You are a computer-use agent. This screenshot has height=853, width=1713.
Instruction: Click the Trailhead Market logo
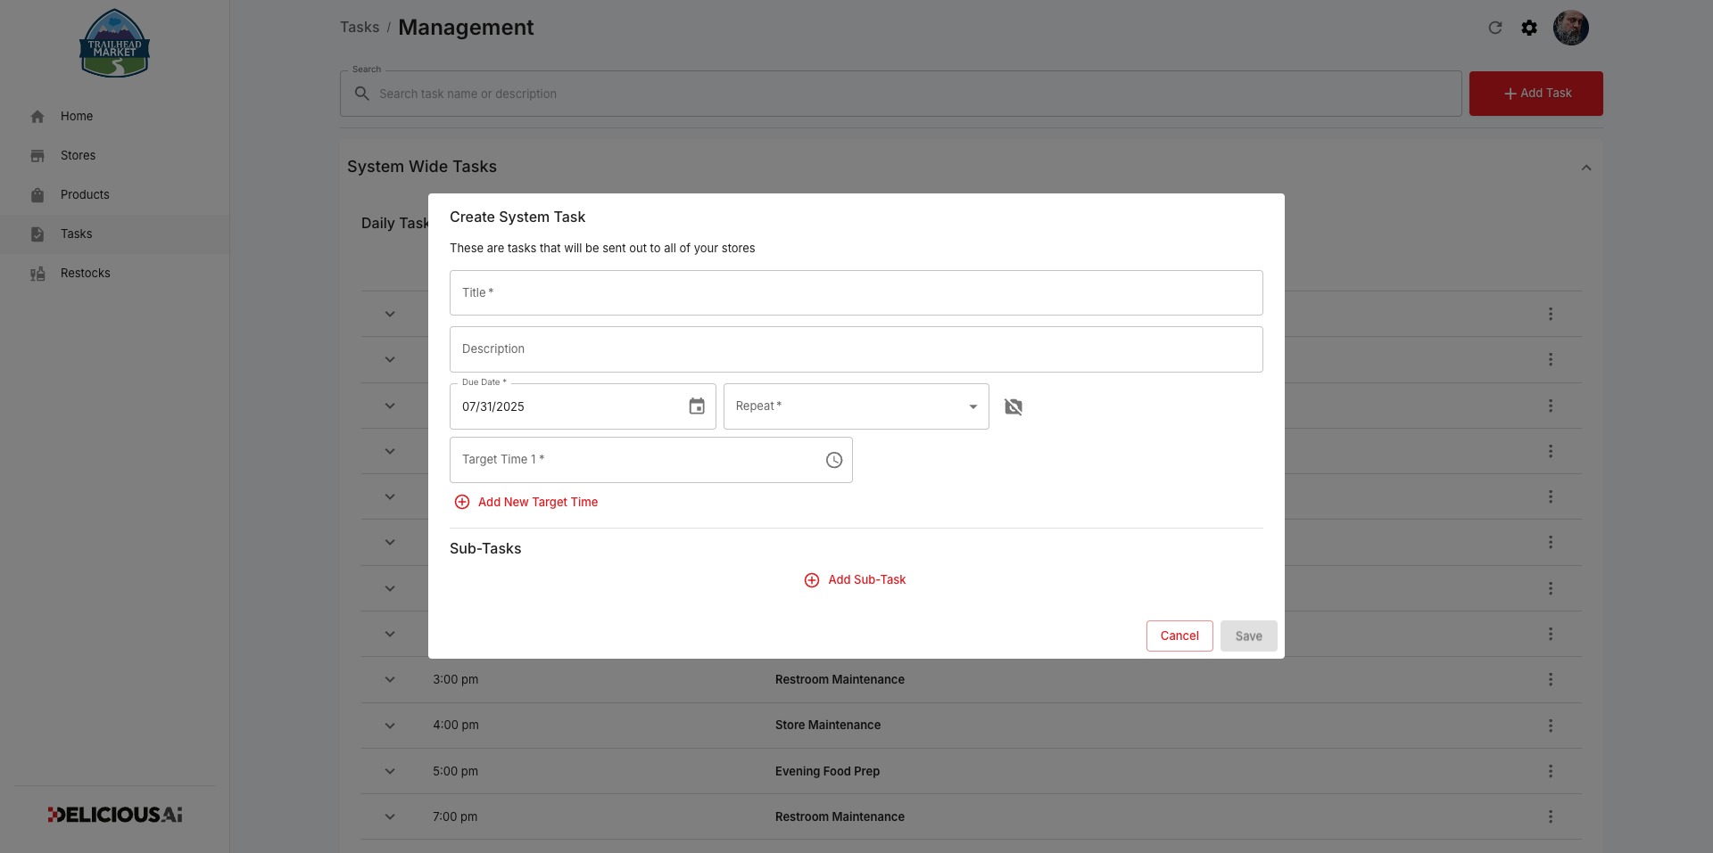pyautogui.click(x=114, y=44)
